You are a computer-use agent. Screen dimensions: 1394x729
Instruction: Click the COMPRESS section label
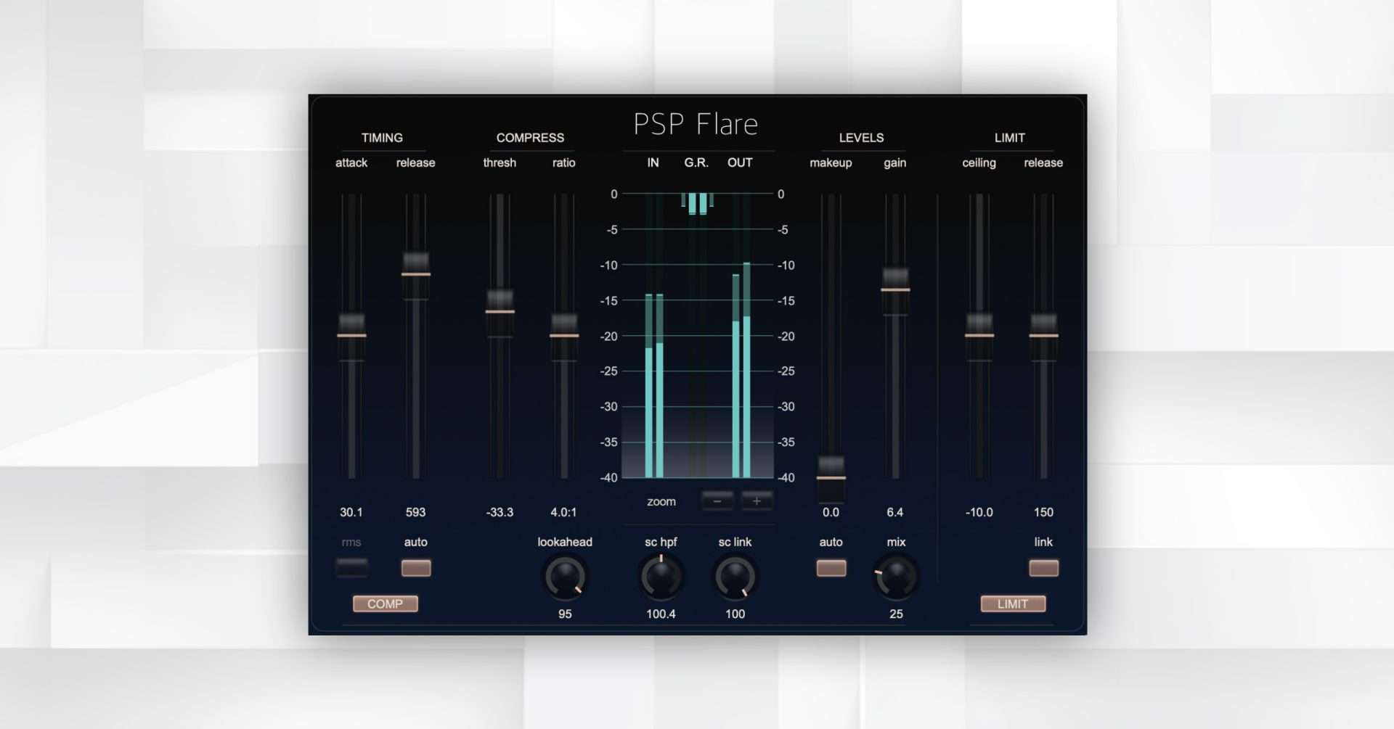(x=530, y=138)
